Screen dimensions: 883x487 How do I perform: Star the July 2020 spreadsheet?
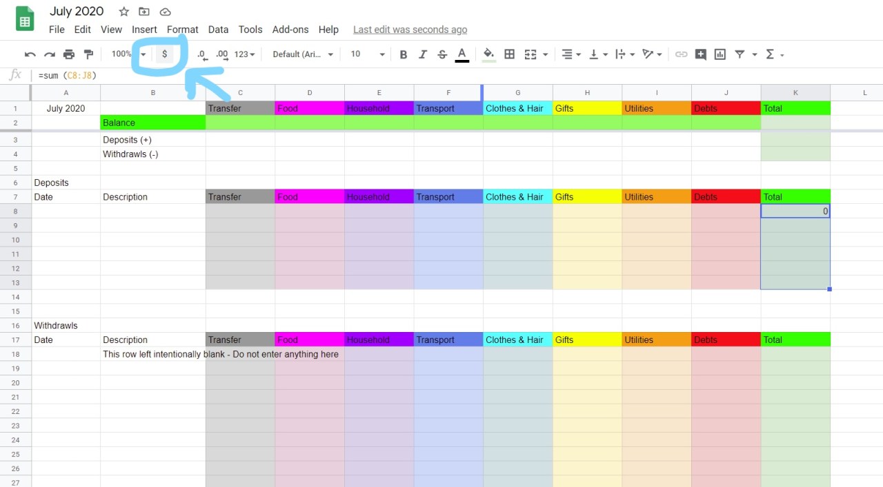click(x=123, y=12)
